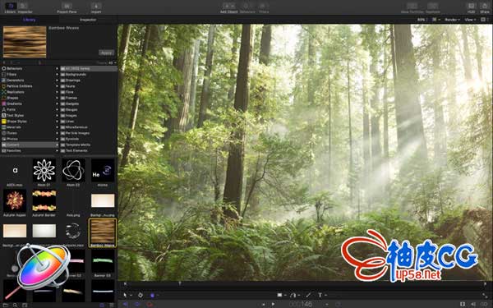The height and width of the screenshot is (308, 493).
Task: Switch Library to icon view
Action: 102,305
